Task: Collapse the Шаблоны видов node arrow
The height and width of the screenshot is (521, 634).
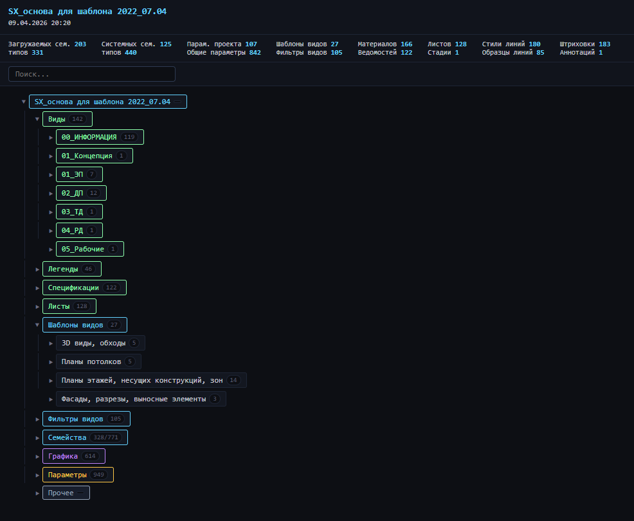Action: [37, 325]
